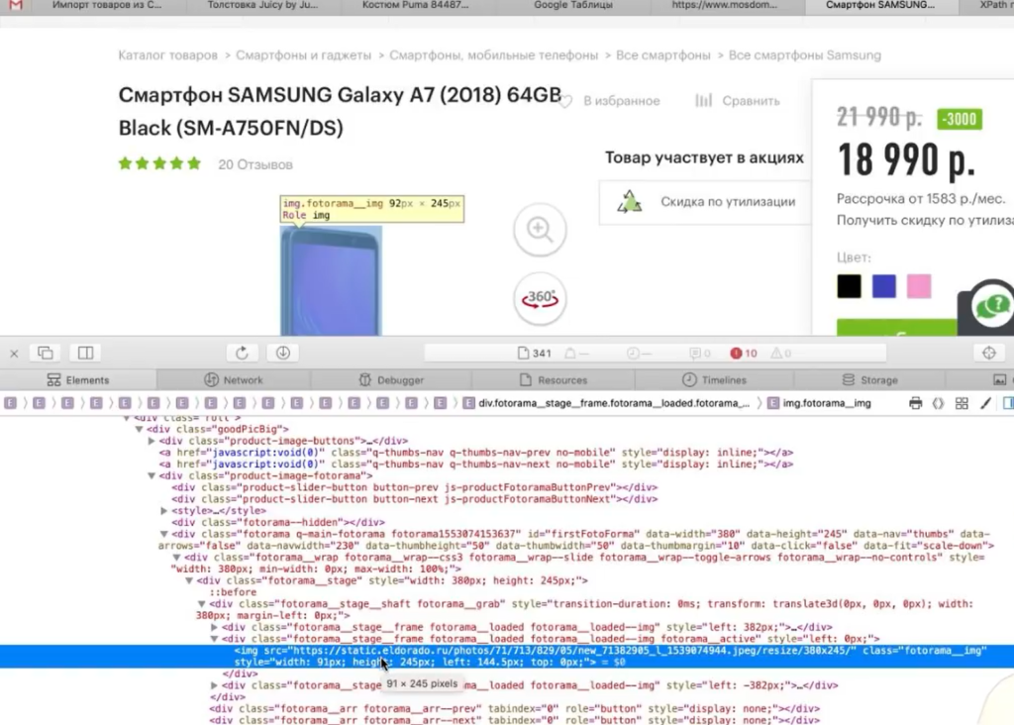The height and width of the screenshot is (725, 1014).
Task: Open the '20 Отзывов' reviews link
Action: [x=255, y=164]
